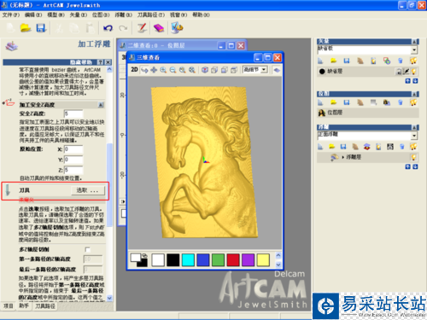427x320 pixels.
Task: Click the Redo arrow in the main toolbar
Action: (x=123, y=28)
